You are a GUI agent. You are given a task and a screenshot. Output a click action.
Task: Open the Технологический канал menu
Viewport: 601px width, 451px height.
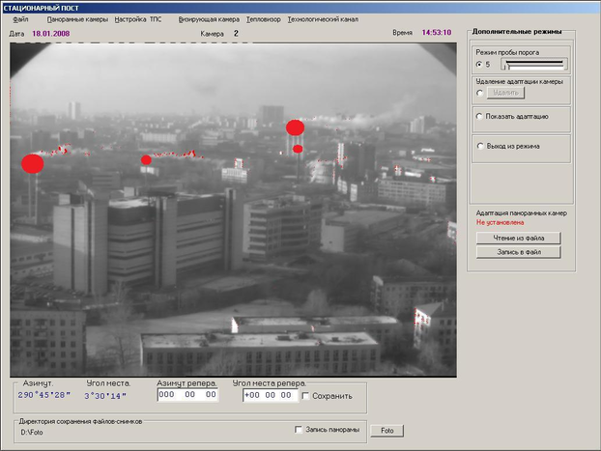(x=323, y=19)
